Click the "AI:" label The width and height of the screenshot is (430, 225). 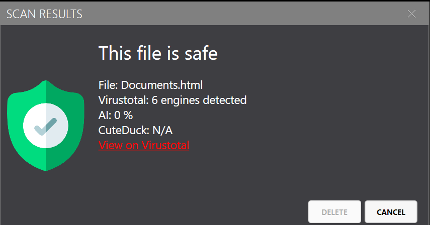coord(105,115)
